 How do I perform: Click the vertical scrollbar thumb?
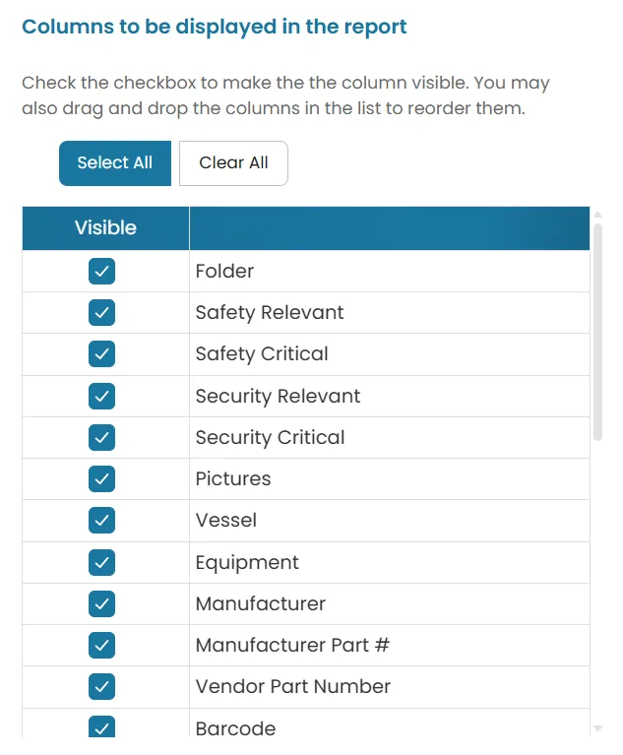click(598, 333)
